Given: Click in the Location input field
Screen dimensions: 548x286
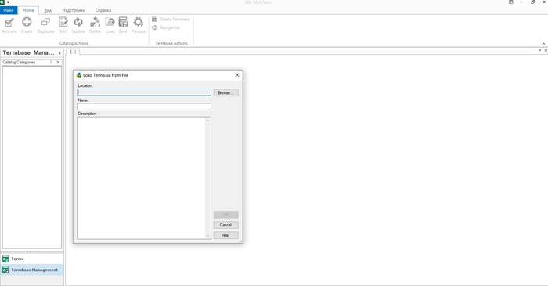Looking at the screenshot, I should pyautogui.click(x=144, y=92).
